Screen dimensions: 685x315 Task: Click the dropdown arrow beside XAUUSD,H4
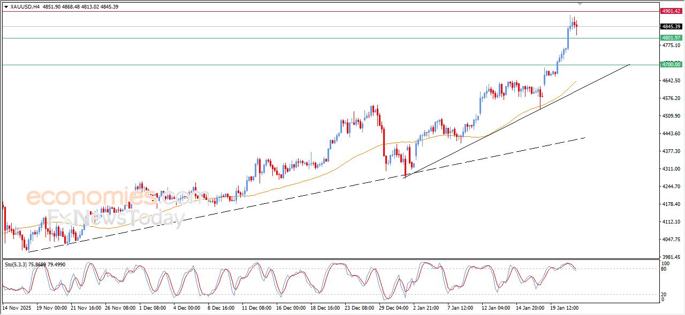6,6
